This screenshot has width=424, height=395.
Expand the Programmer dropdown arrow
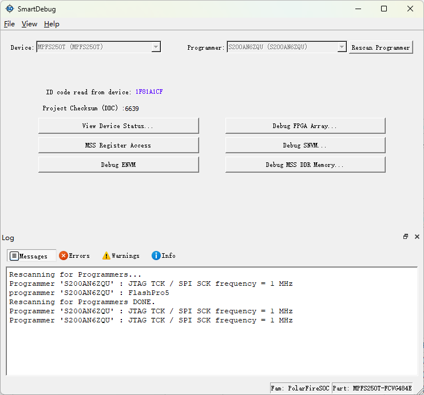[342, 47]
